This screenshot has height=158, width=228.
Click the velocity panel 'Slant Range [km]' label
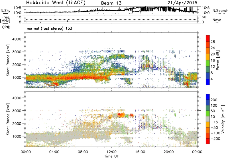[8, 119]
